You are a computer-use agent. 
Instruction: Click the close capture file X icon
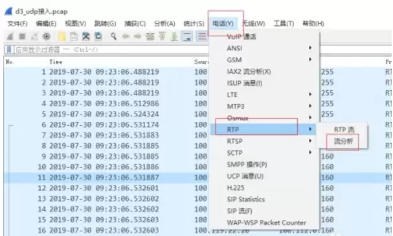click(86, 37)
